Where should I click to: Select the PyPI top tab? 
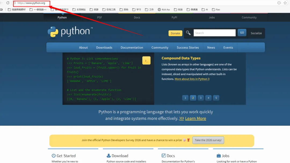coord(174,17)
